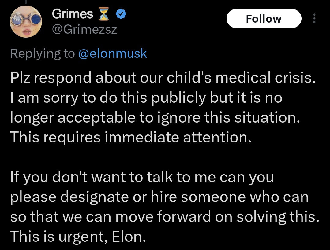Viewport: 330px width, 250px height.
Task: Click the "Replying to" label
Action: pyautogui.click(x=42, y=53)
